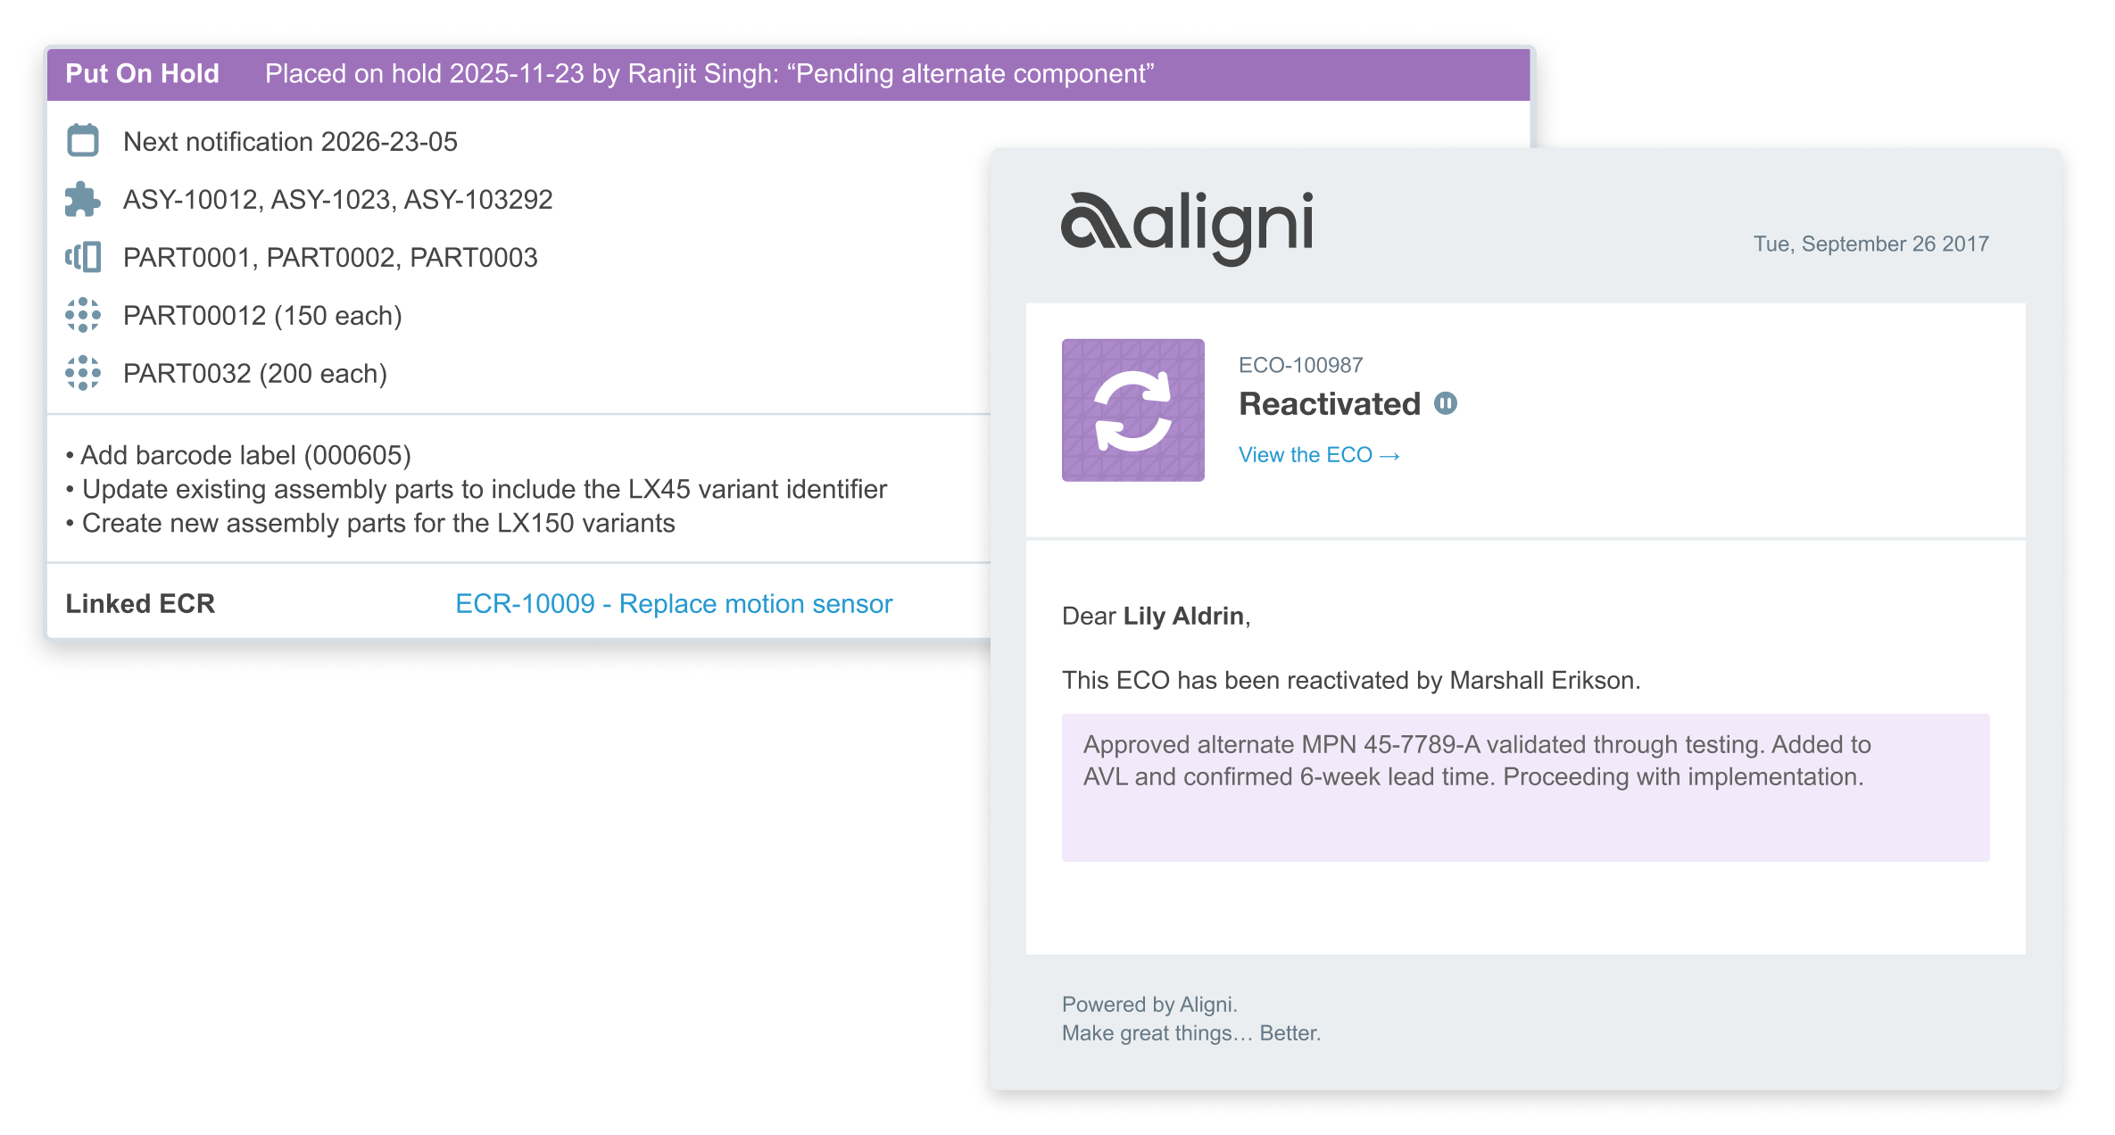Click the puzzle piece assemblies icon
This screenshot has width=2115, height=1135.
(83, 199)
